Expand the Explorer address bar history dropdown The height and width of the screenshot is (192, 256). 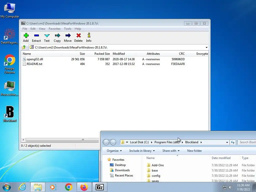coord(227,142)
